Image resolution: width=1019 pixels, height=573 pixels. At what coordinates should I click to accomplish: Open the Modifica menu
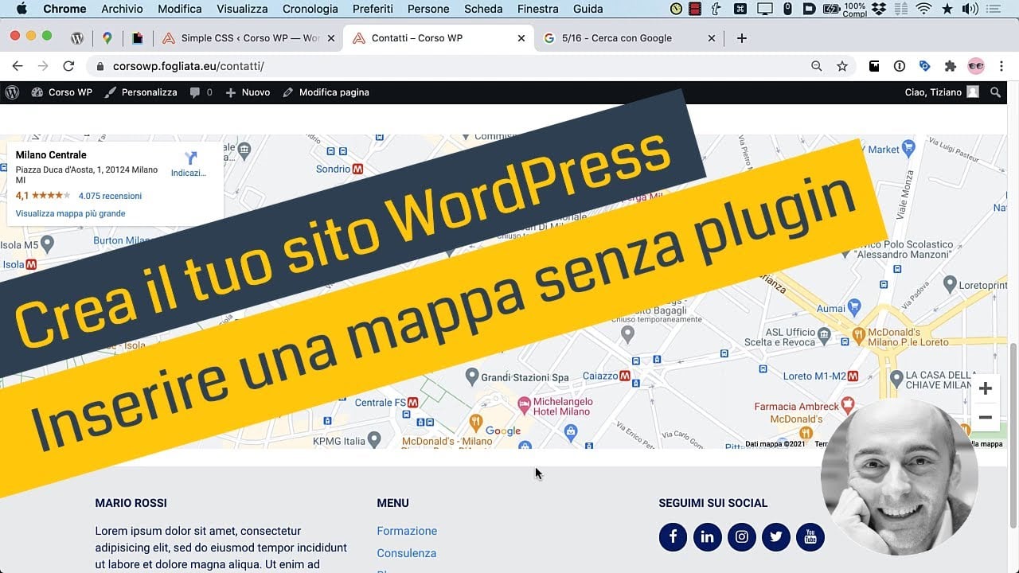[180, 9]
